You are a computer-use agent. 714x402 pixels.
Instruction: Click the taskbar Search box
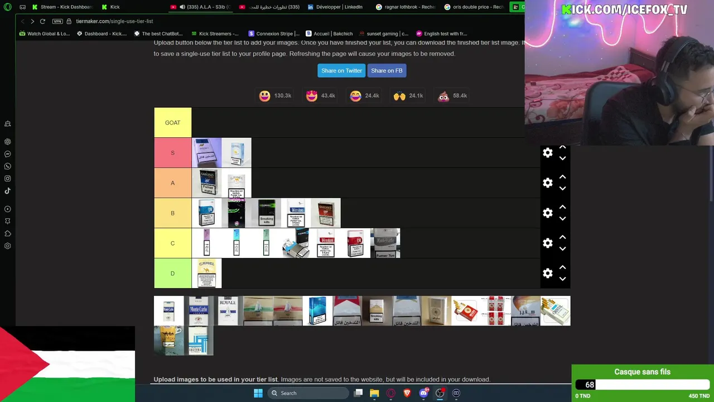click(307, 393)
